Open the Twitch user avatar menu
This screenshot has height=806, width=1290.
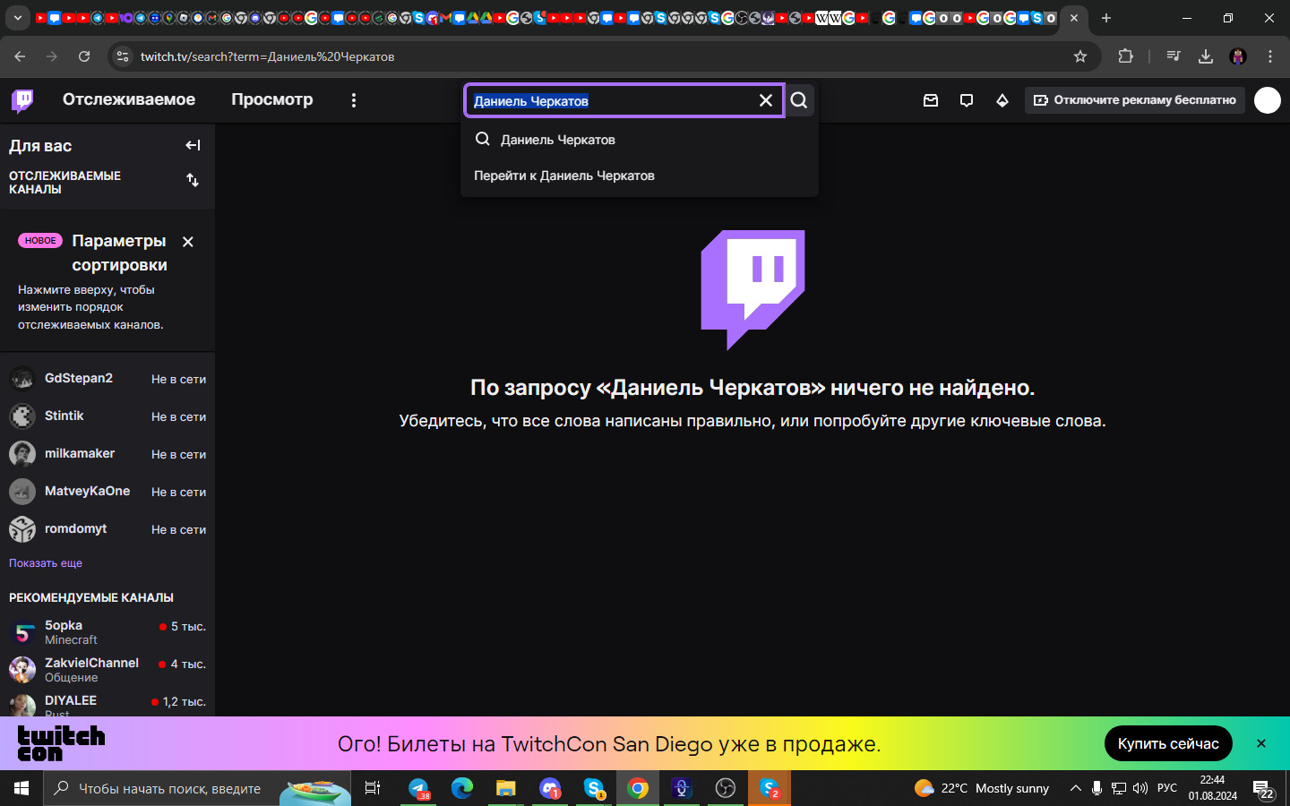click(1268, 100)
